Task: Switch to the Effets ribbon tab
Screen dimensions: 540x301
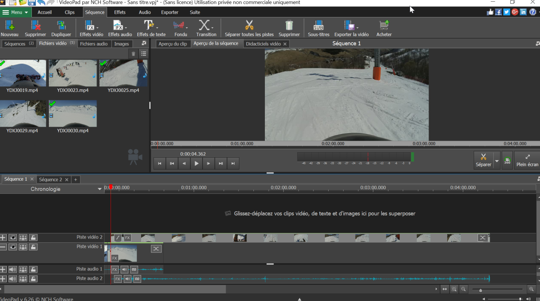Action: (120, 12)
